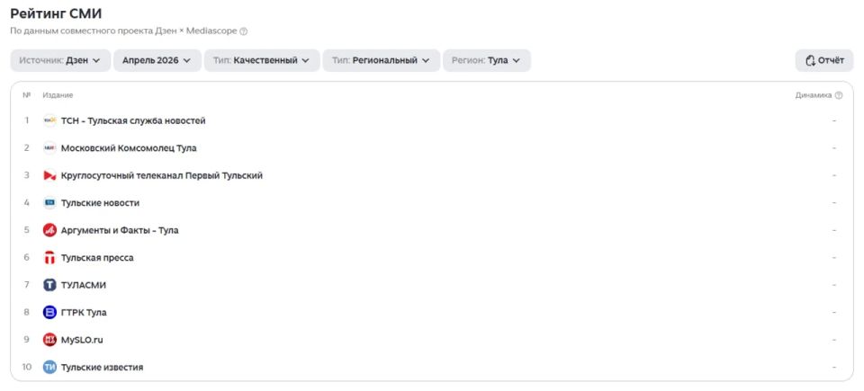The image size is (864, 391).
Task: Click the Тульские известия ТИ logo
Action: (49, 368)
